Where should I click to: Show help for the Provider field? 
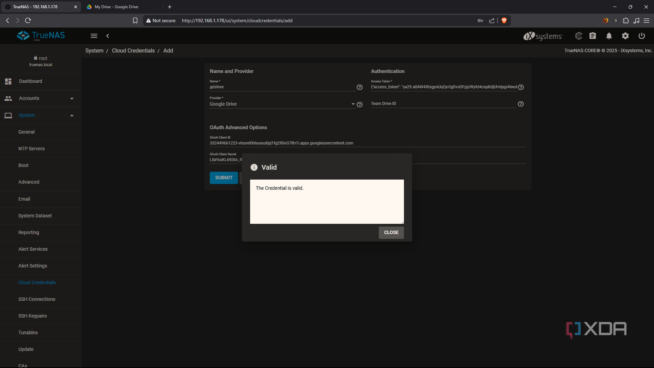click(x=360, y=105)
